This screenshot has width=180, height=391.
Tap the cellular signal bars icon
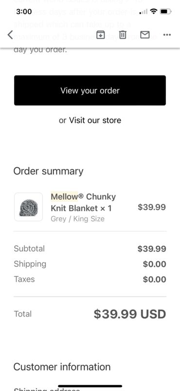(144, 11)
